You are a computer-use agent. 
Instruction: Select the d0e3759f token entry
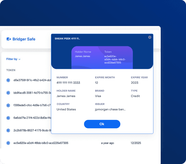point(32,80)
